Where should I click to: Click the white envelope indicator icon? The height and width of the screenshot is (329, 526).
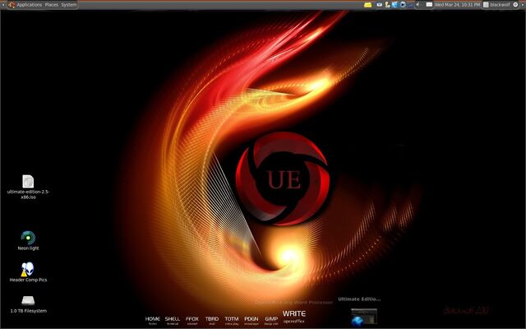tap(429, 5)
